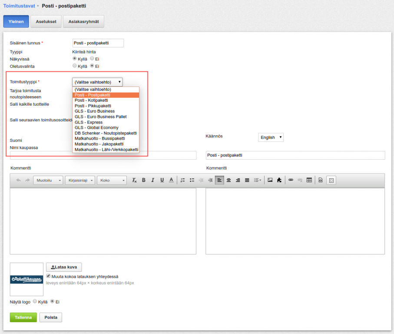Click the undo arrow in the editor toolbar
Viewport: 394px width, 334px height.
18,180
